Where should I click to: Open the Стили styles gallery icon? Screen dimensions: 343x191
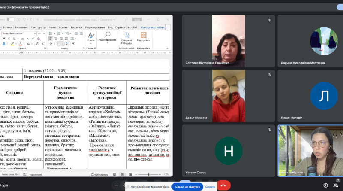pyautogui.click(x=91, y=37)
